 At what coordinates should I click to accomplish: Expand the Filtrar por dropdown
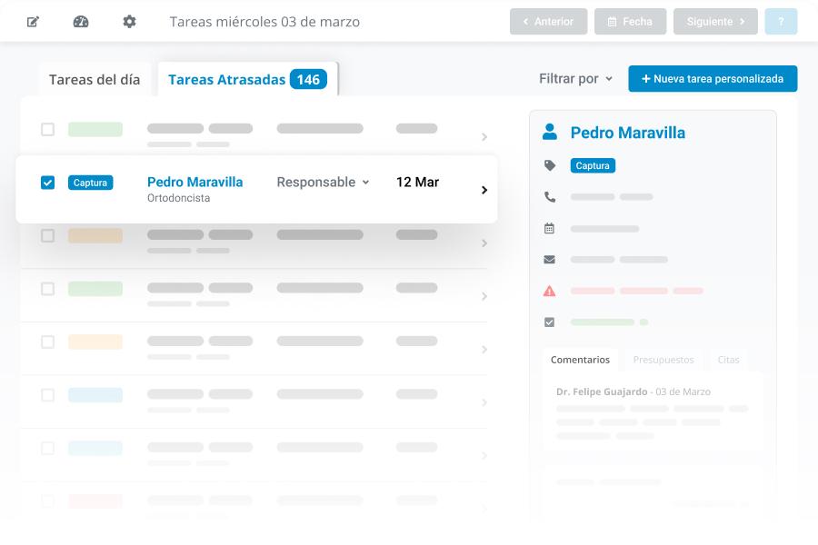[575, 79]
